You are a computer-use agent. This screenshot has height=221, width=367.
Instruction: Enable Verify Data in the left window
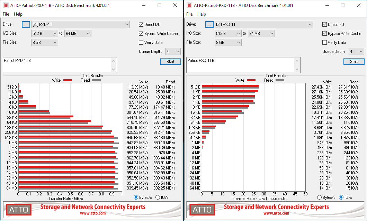pyautogui.click(x=141, y=43)
